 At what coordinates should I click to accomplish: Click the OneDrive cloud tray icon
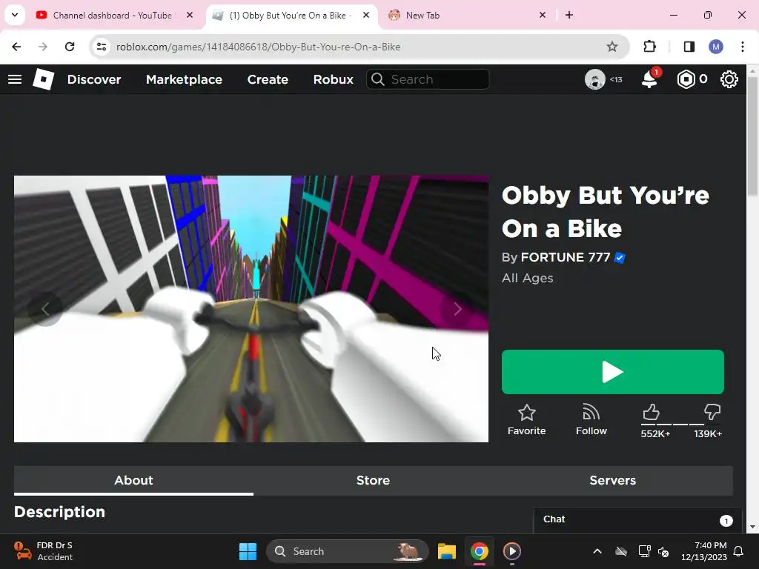coord(621,551)
